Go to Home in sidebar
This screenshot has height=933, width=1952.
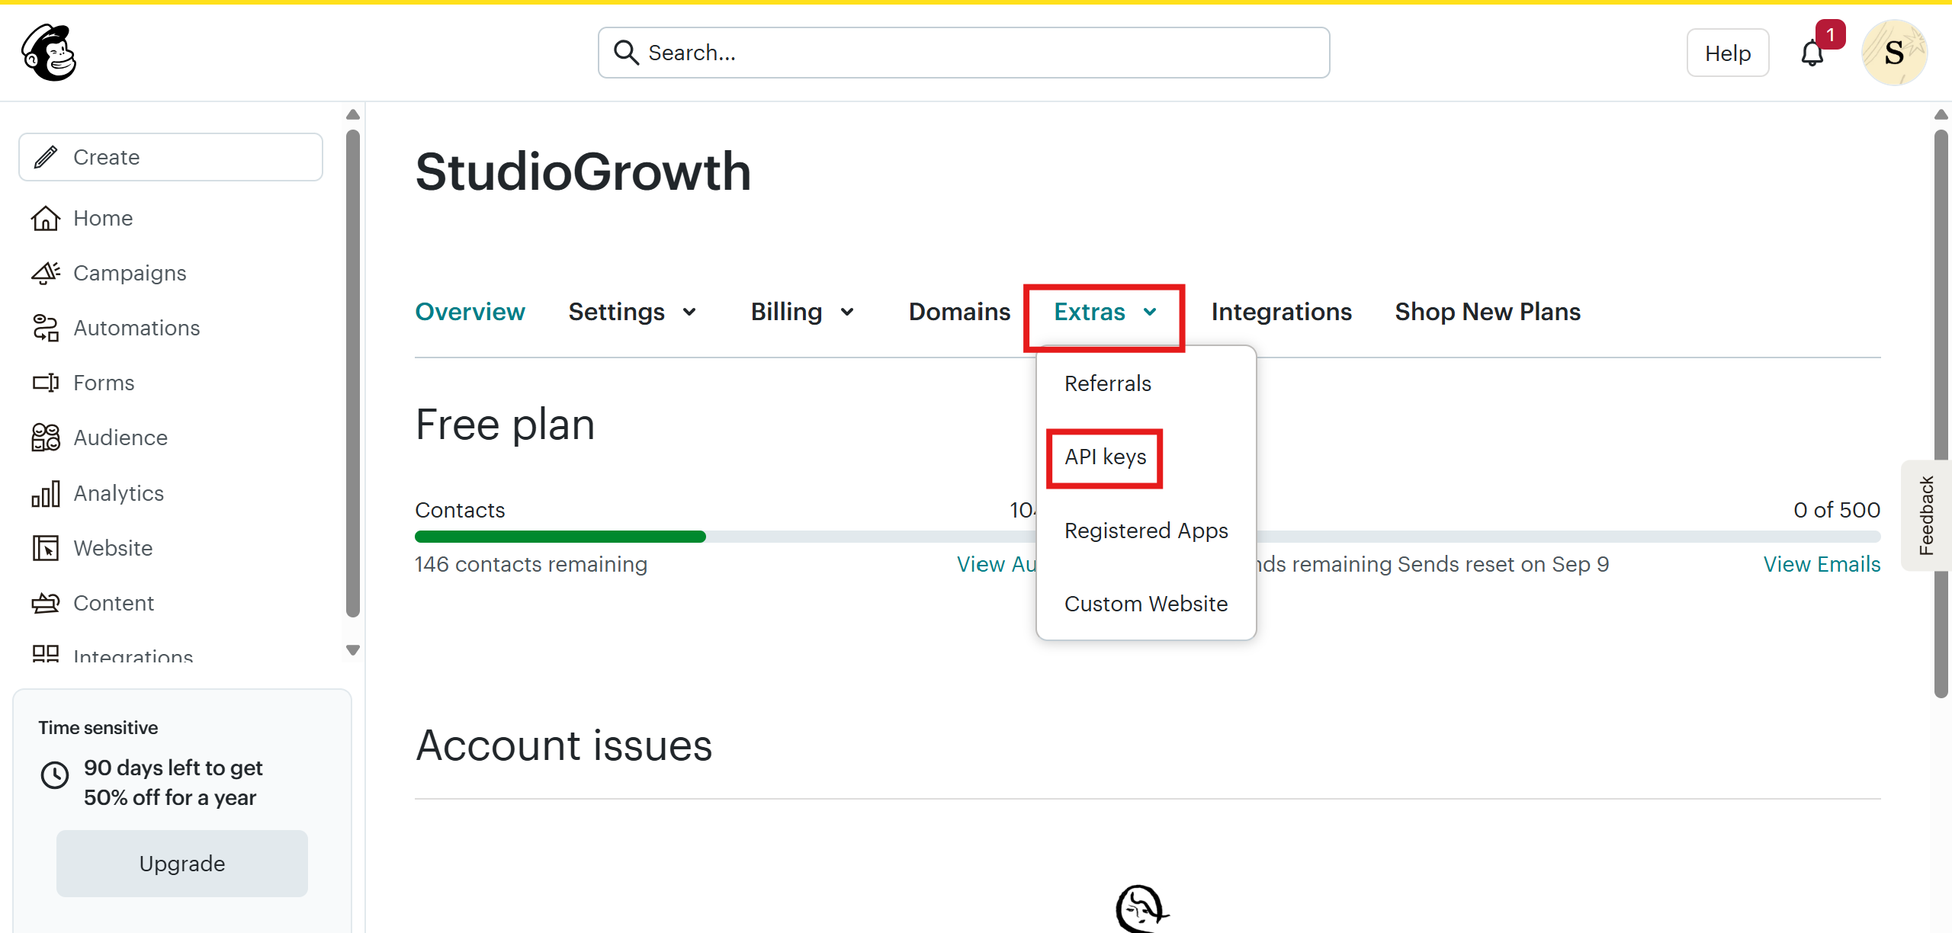103,218
